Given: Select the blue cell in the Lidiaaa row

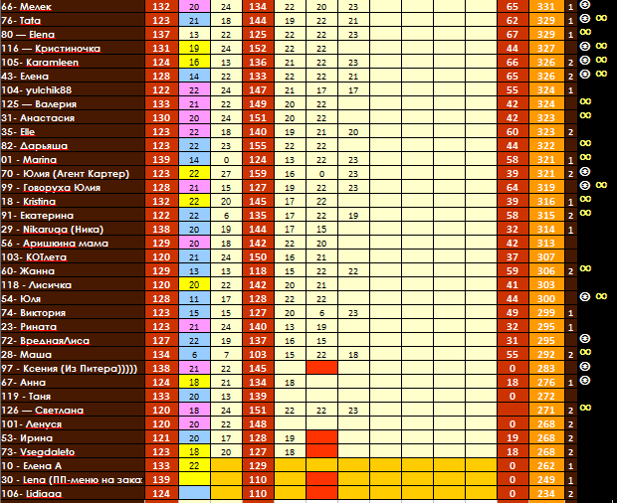Looking at the screenshot, I should point(193,493).
